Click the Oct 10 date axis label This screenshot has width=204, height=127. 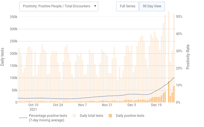point(33,105)
